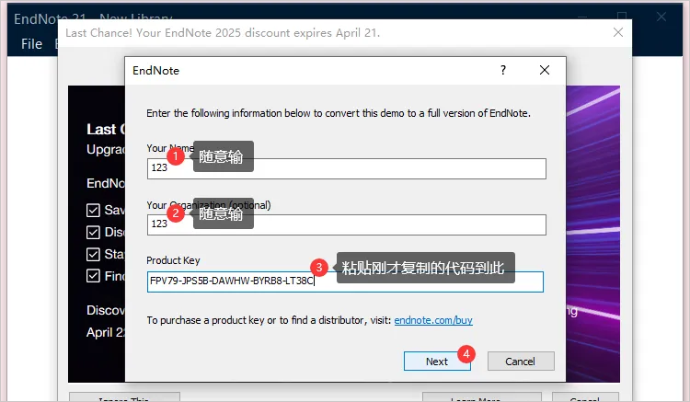Image resolution: width=690 pixels, height=402 pixels.
Task: Open the endnote.com/buy purchase link
Action: (433, 320)
